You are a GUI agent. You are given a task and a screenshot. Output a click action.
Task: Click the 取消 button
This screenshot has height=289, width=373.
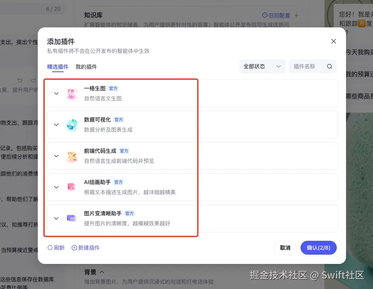click(285, 248)
